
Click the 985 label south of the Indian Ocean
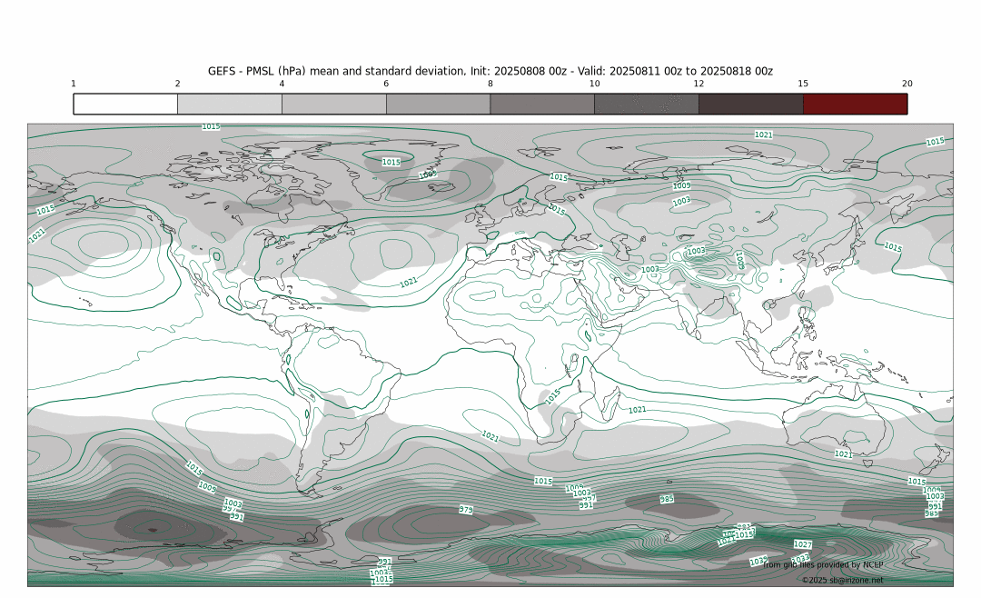[667, 499]
